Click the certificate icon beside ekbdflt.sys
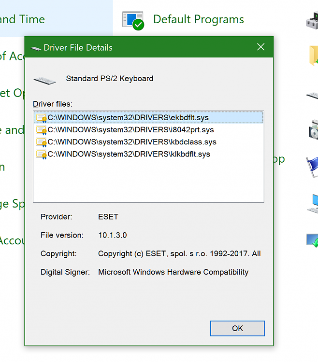 [41, 118]
